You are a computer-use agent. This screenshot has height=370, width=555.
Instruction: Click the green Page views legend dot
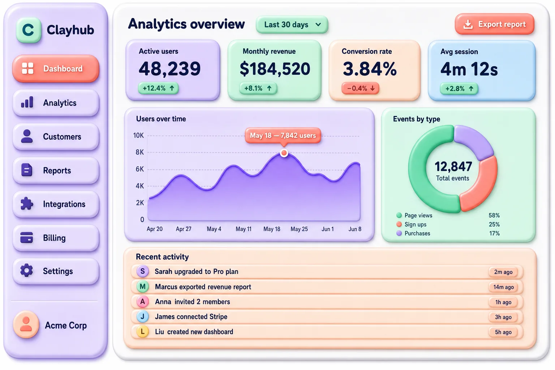[399, 215]
